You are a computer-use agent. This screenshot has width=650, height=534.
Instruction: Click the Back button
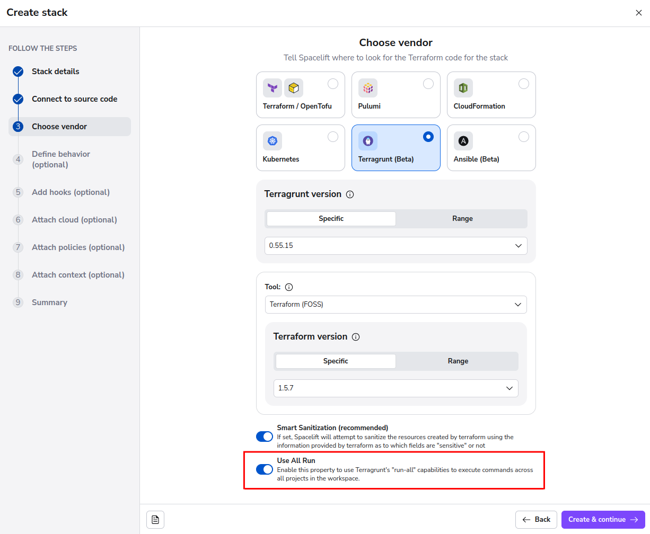[x=536, y=520]
